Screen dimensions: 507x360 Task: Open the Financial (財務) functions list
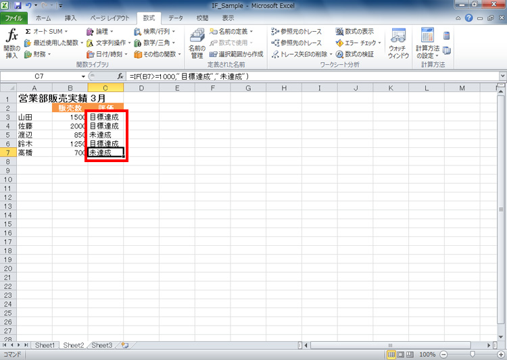click(37, 54)
